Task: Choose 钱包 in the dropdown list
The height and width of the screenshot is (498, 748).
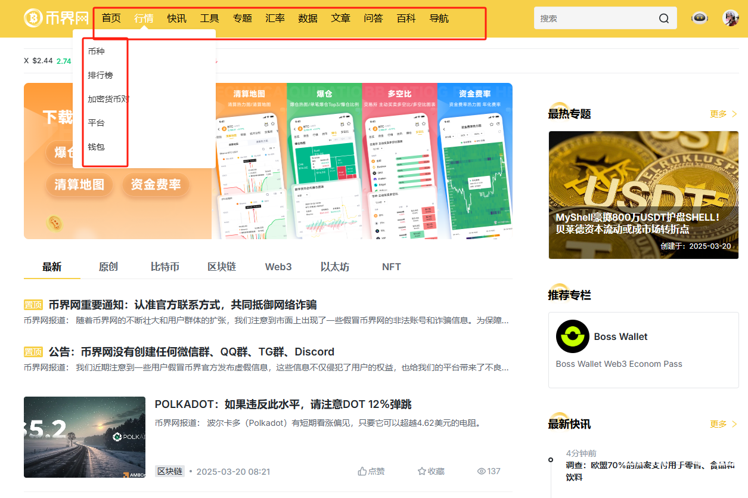Action: [x=96, y=147]
